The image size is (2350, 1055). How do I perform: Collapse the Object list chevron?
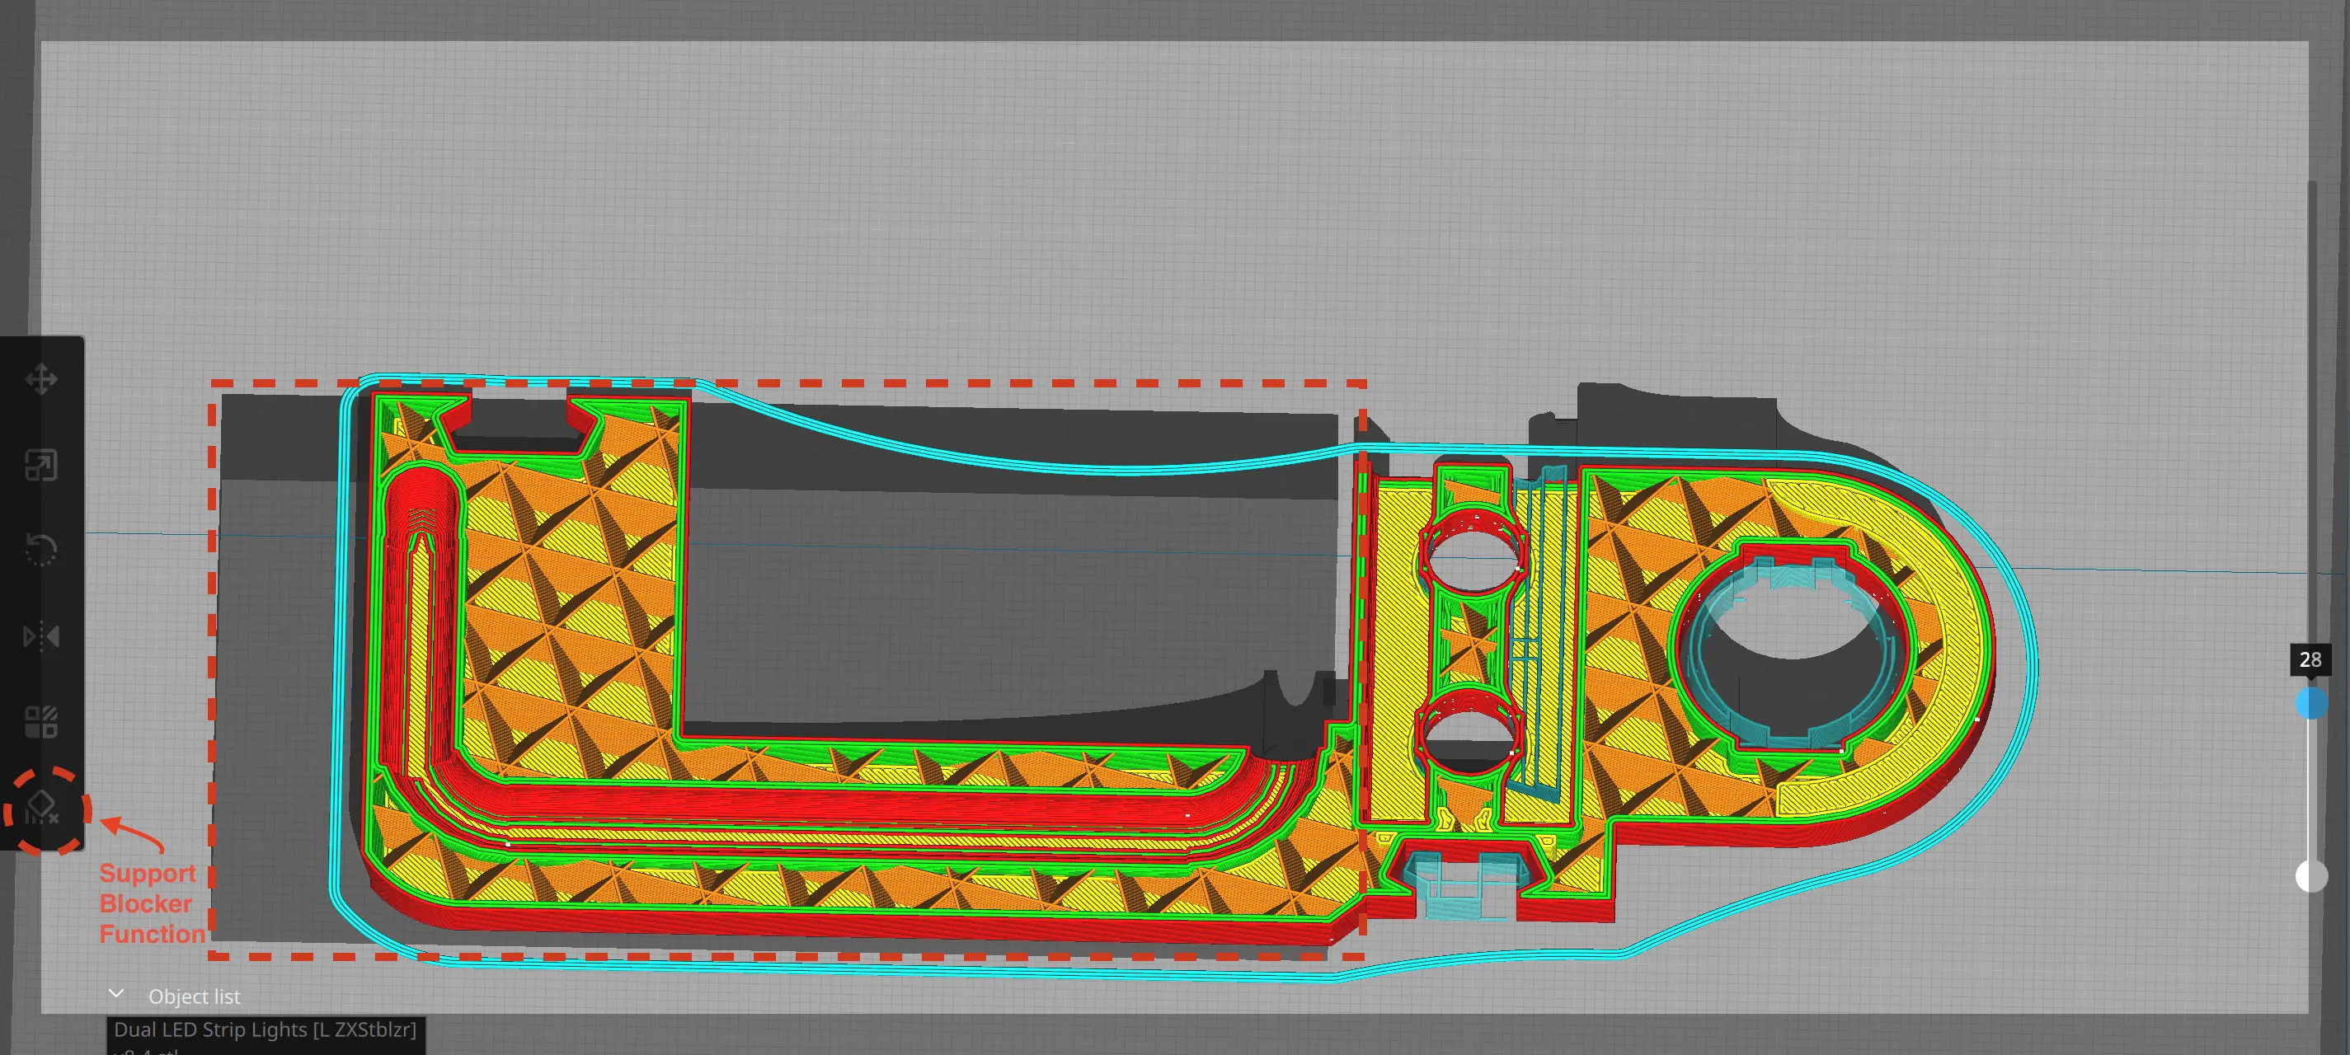[116, 995]
